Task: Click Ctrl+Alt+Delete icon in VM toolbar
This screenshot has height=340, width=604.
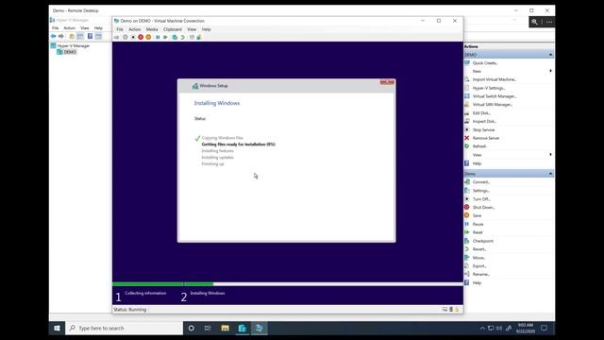Action: [x=116, y=38]
